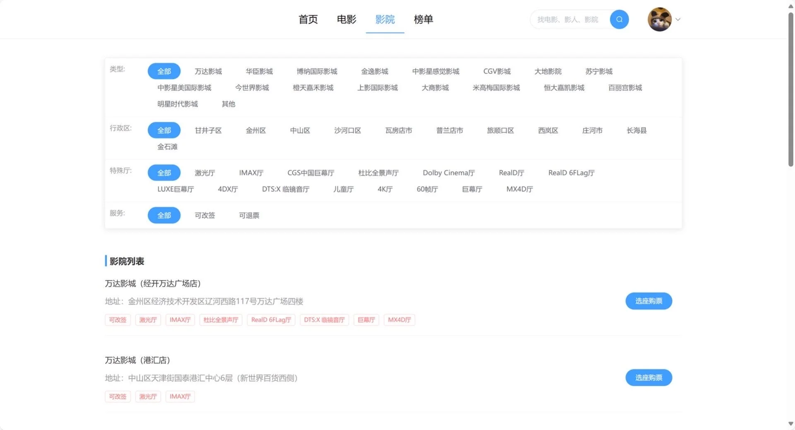Image resolution: width=795 pixels, height=430 pixels.
Task: Click the scrollbar up arrow
Action: pos(790,6)
